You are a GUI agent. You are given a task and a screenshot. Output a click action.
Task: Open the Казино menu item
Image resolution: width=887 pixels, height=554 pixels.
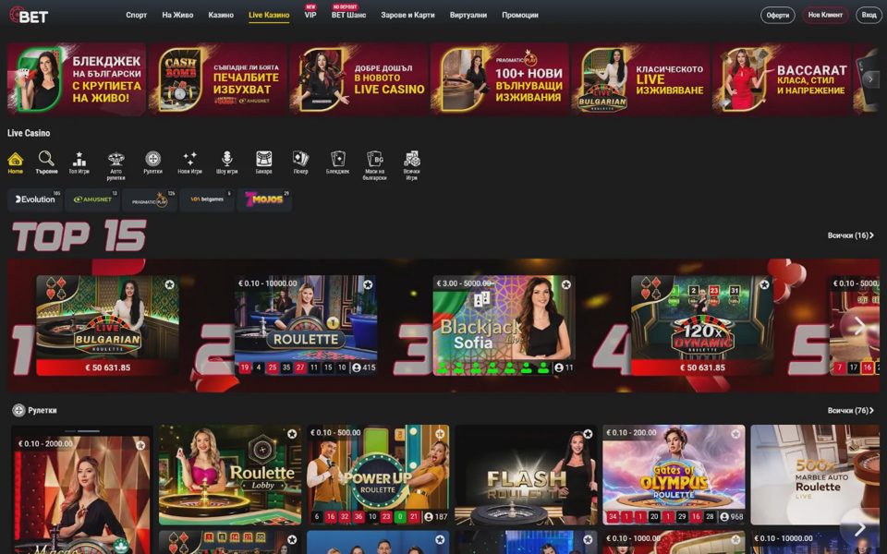click(221, 16)
